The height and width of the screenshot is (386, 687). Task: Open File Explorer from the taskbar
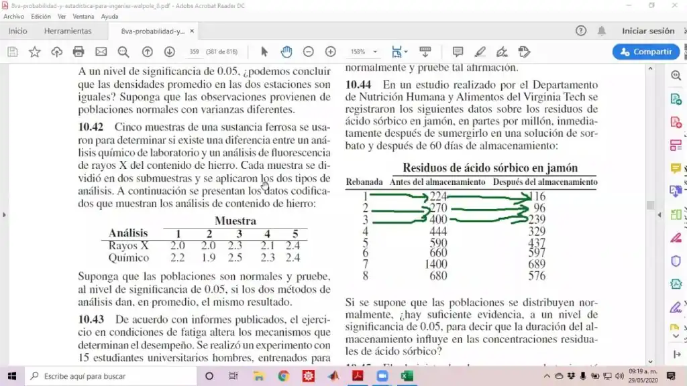pyautogui.click(x=258, y=376)
